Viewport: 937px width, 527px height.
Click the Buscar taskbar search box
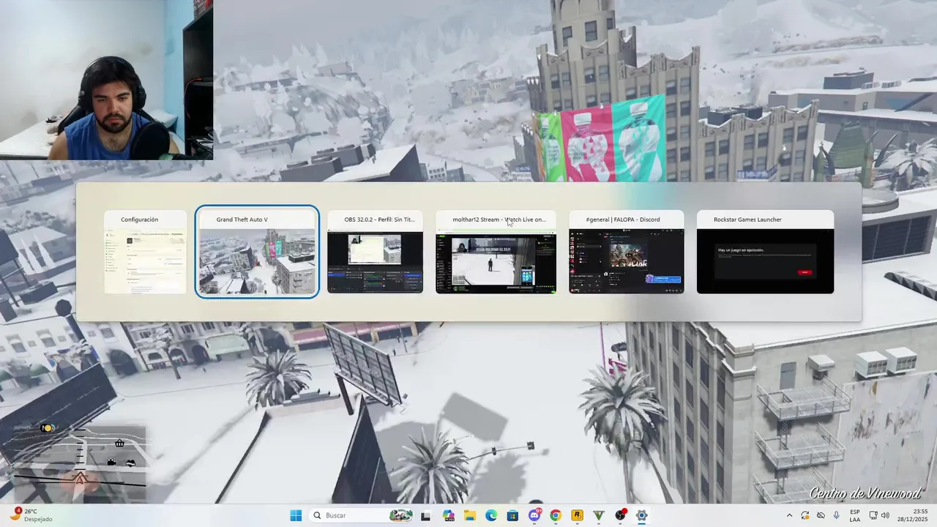coord(362,515)
